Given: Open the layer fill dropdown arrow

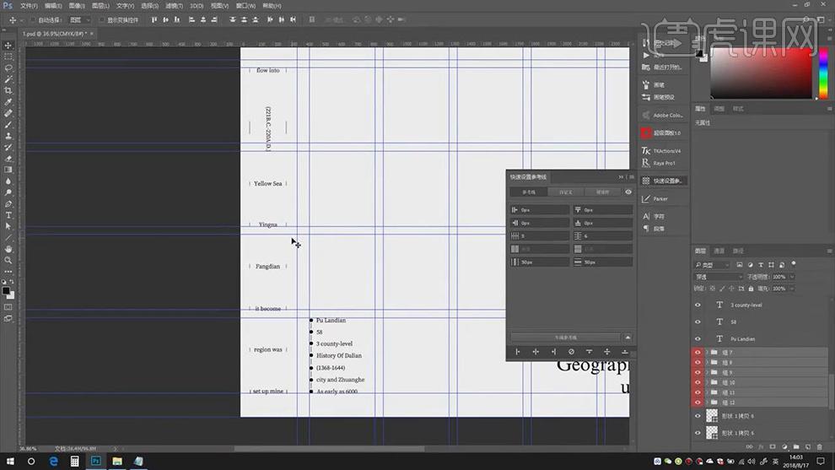Looking at the screenshot, I should click(x=792, y=289).
